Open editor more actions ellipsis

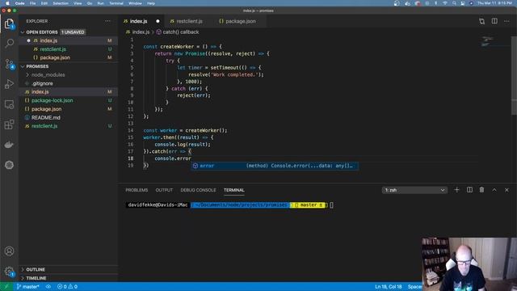[x=506, y=21]
